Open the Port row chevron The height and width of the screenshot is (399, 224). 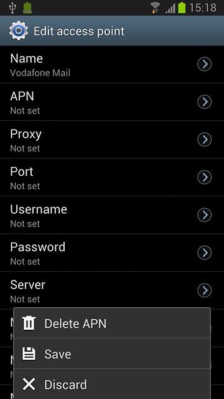pos(204,177)
